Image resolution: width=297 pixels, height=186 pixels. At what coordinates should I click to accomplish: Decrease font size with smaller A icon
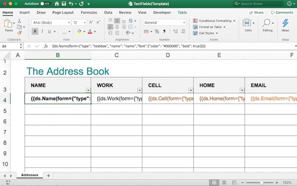(x=98, y=22)
